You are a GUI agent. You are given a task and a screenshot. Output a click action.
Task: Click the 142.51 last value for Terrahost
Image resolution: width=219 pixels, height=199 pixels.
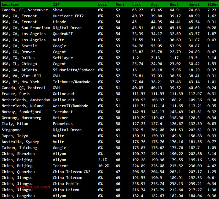(139, 112)
